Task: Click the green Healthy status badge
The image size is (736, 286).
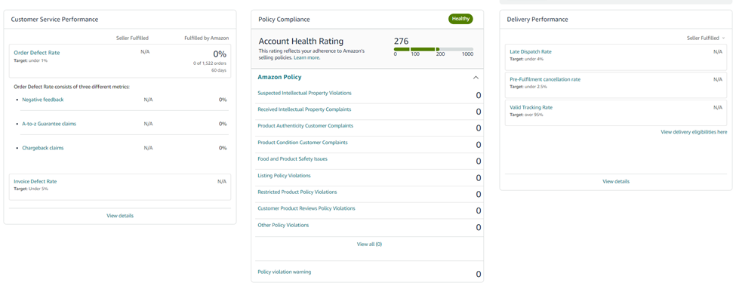Action: (460, 19)
